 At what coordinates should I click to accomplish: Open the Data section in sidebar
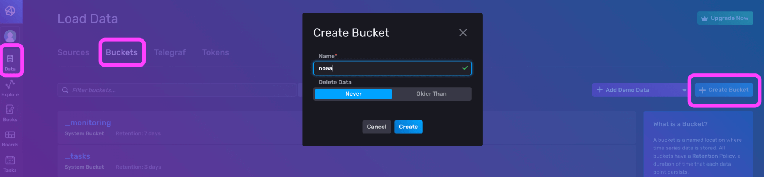10,62
